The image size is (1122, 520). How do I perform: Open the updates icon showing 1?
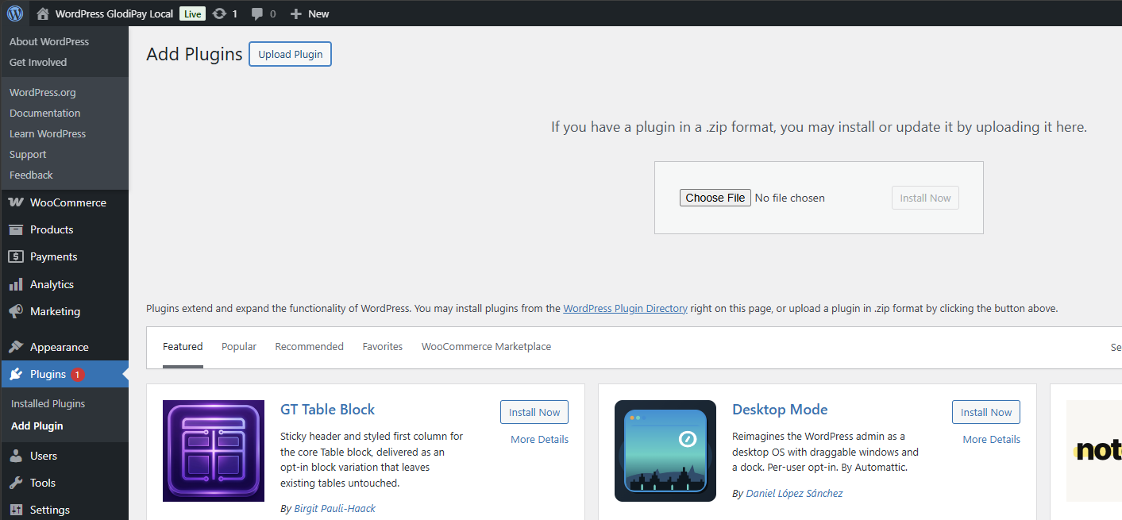pos(219,13)
